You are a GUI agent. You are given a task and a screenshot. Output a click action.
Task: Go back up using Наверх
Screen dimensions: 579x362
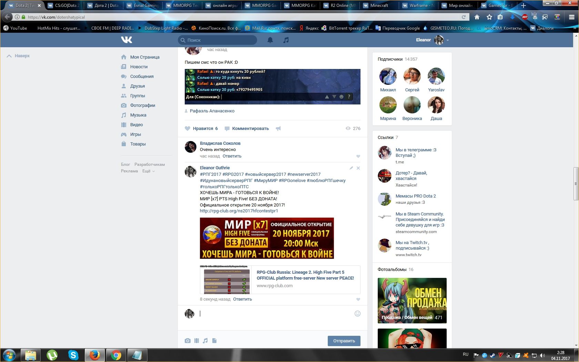[x=19, y=56]
